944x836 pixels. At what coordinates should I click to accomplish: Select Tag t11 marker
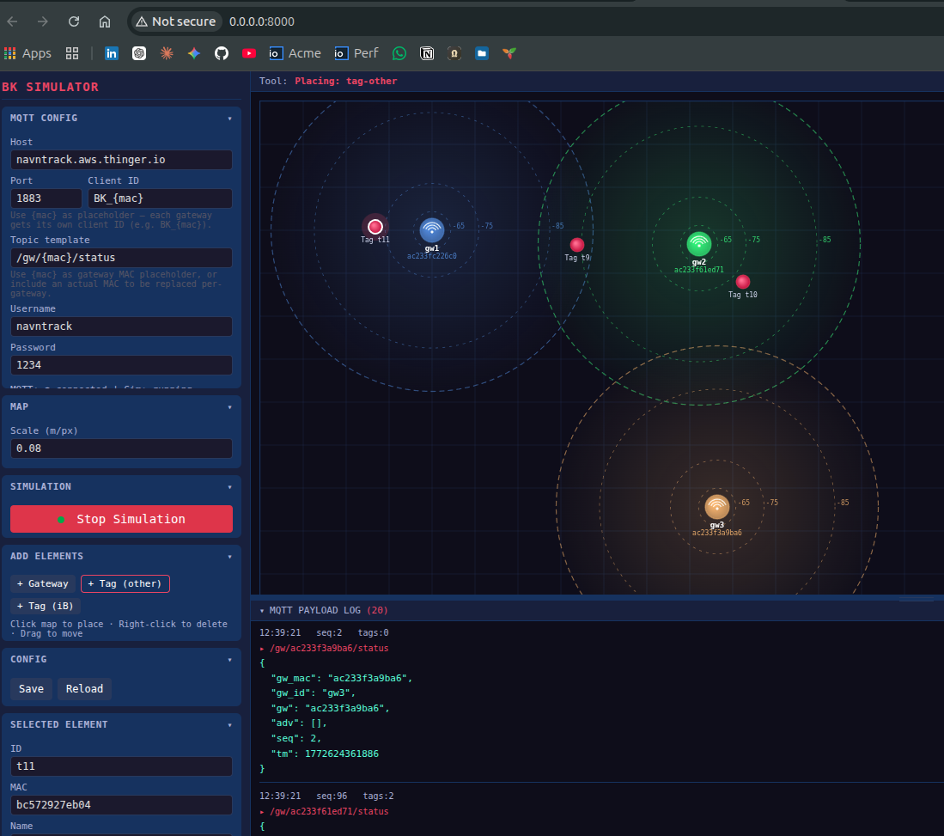point(375,227)
